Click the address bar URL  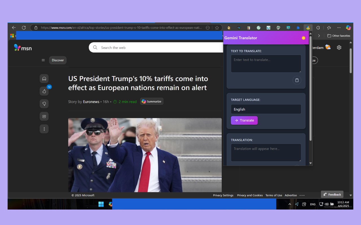tap(121, 28)
